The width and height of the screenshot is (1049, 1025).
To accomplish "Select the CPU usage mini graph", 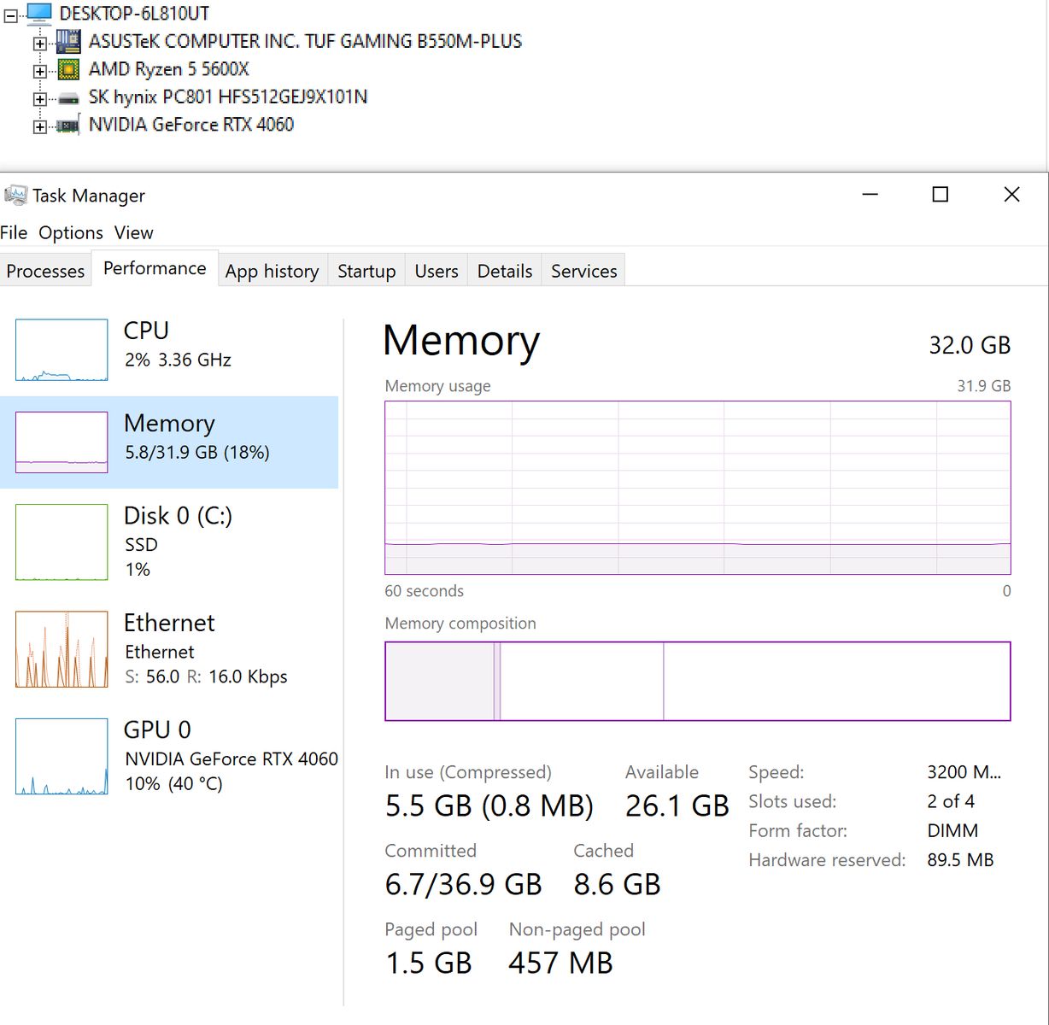I will click(62, 349).
